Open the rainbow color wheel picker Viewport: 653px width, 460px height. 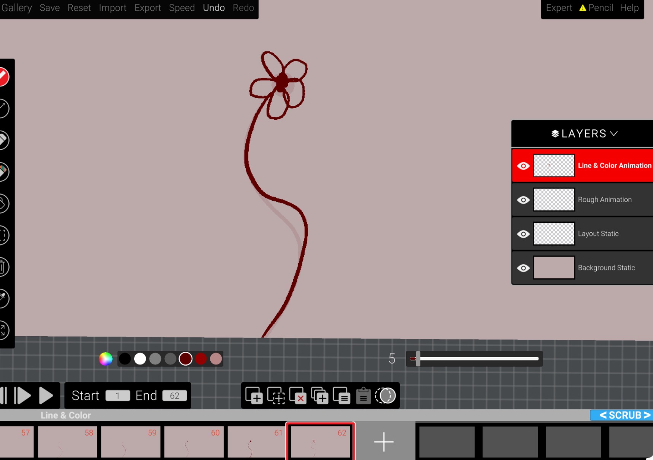click(x=106, y=359)
